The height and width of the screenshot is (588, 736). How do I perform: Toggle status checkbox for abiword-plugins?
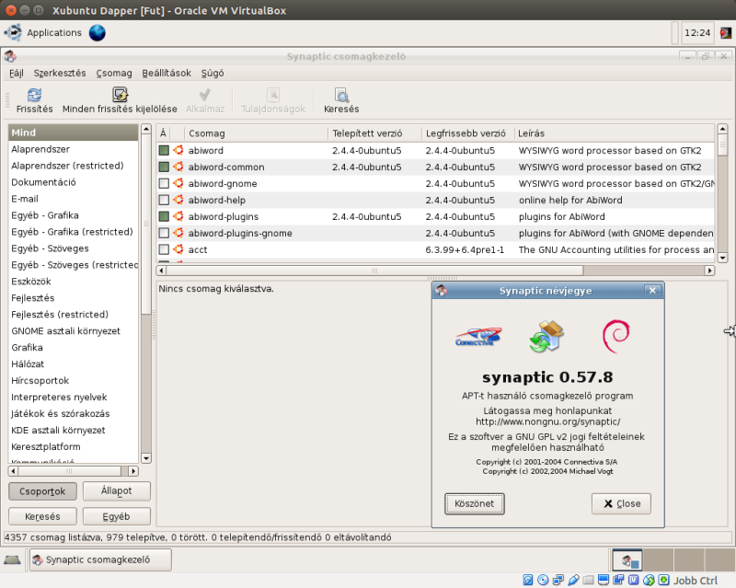tap(164, 216)
